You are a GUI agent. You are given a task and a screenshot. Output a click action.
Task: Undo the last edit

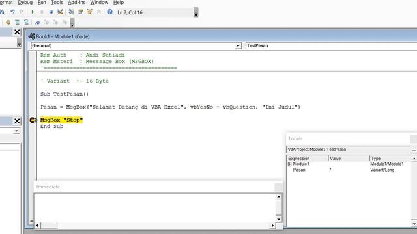[x=12, y=12]
